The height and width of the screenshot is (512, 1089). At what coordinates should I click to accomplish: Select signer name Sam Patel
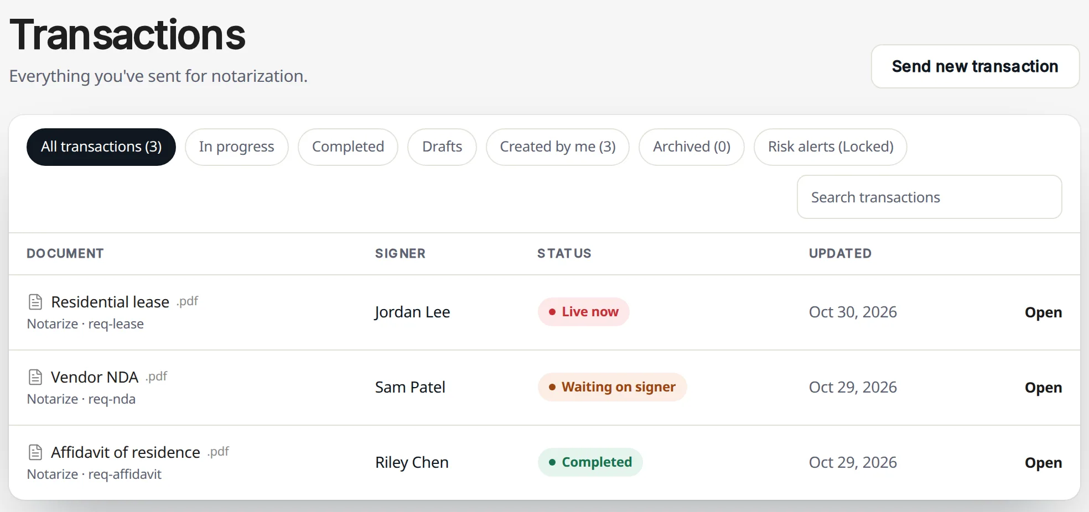click(410, 388)
